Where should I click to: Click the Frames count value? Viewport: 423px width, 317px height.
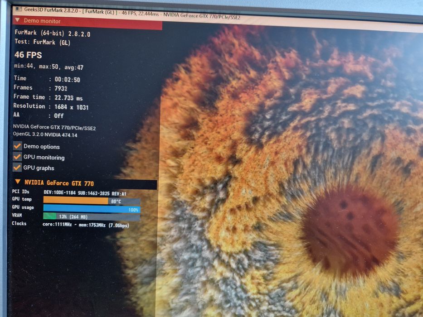point(61,88)
